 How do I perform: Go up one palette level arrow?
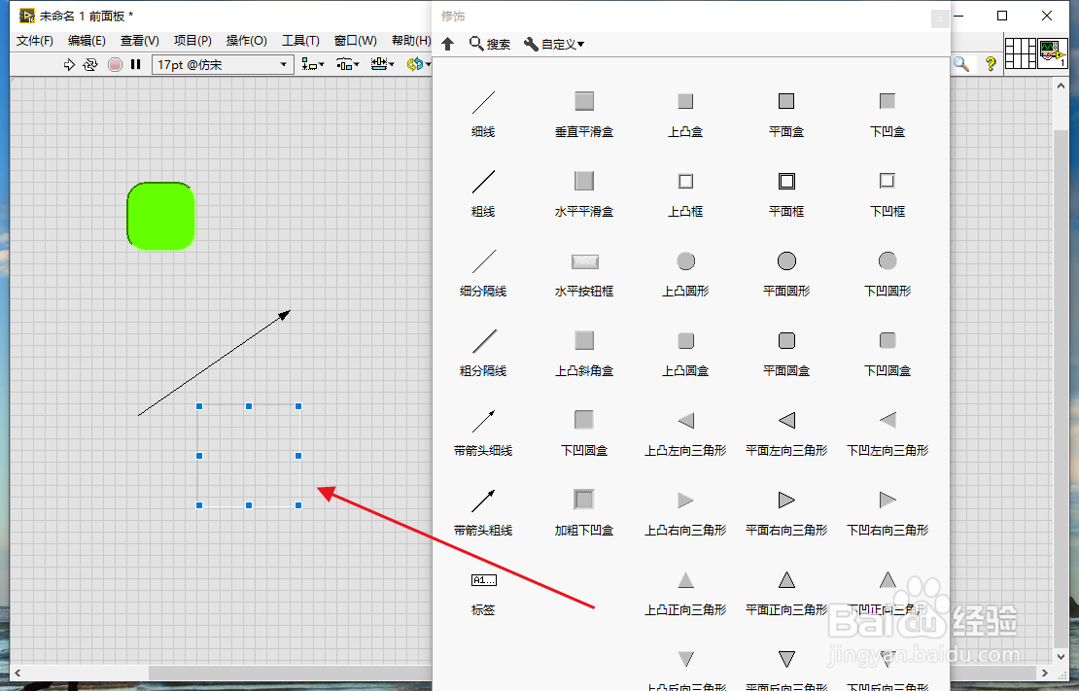[448, 44]
